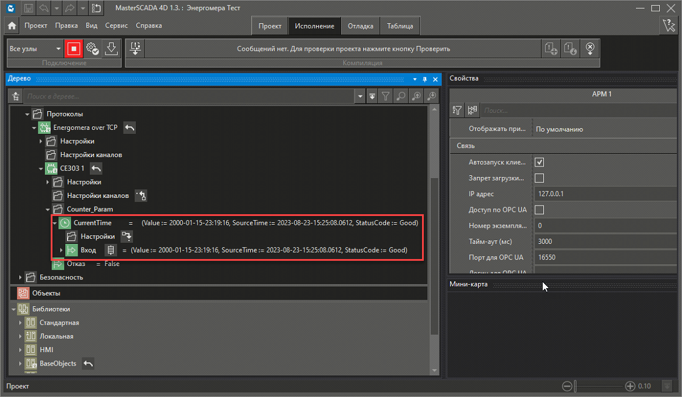Screen dimensions: 682x397
Task: Click the document icon next to Вход
Action: tap(111, 250)
